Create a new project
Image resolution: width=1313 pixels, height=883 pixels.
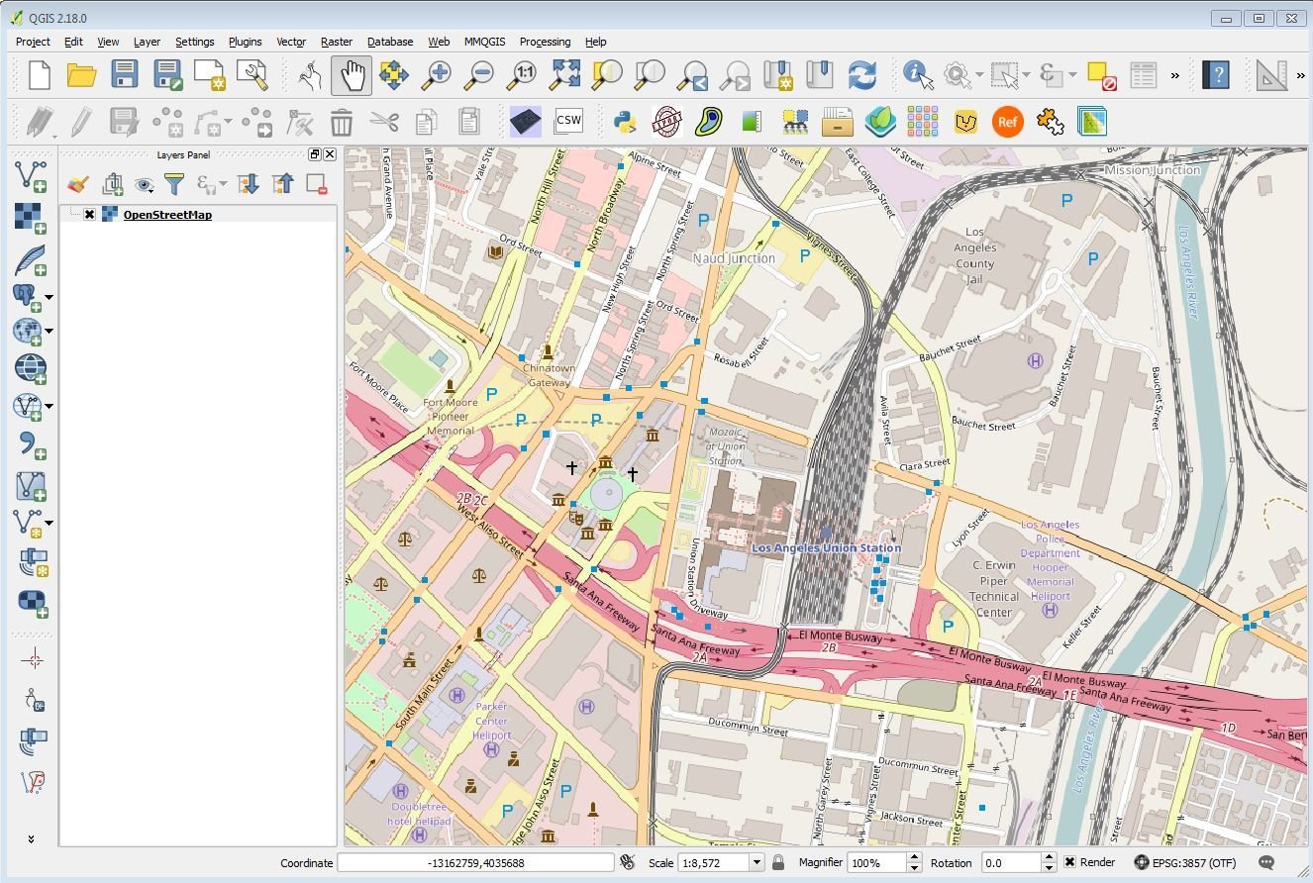click(x=39, y=75)
